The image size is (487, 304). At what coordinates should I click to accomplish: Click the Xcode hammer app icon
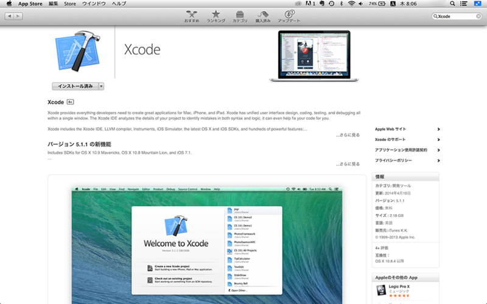click(x=78, y=51)
